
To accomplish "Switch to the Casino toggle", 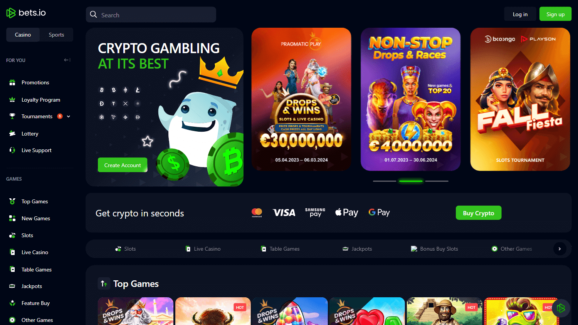I will (23, 35).
